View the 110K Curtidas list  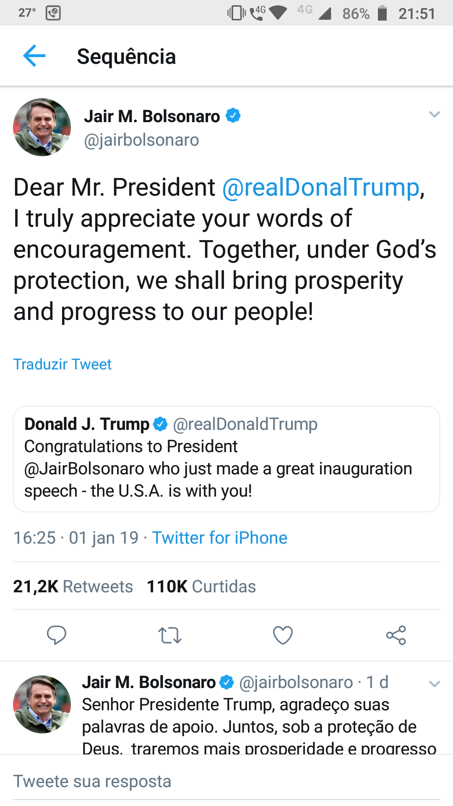[201, 586]
